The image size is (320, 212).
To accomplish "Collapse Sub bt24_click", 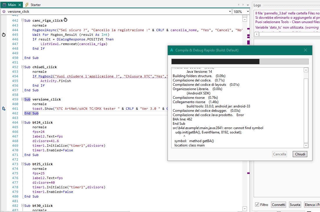I will click(23, 122).
